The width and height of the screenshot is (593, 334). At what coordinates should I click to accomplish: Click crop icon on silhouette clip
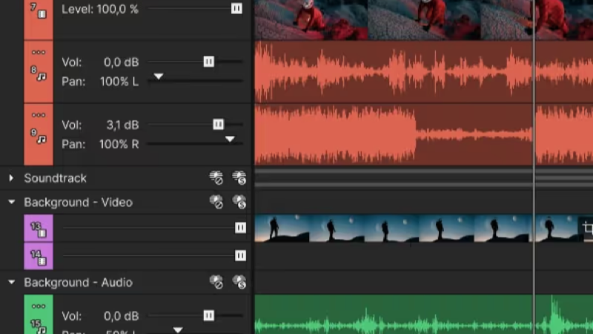pyautogui.click(x=588, y=228)
